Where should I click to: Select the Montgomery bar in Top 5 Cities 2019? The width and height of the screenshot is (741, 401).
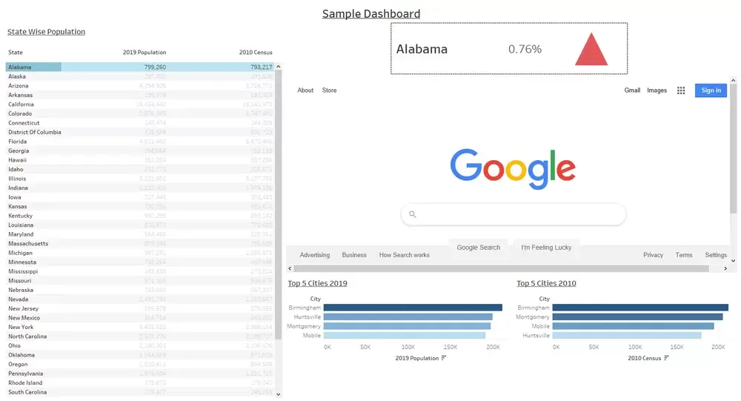point(407,326)
